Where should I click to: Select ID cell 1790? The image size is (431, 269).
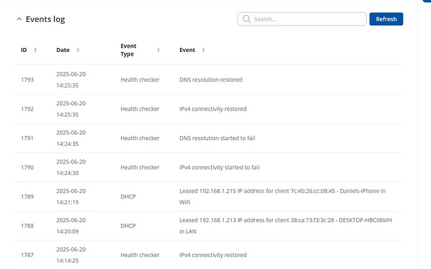coord(27,167)
